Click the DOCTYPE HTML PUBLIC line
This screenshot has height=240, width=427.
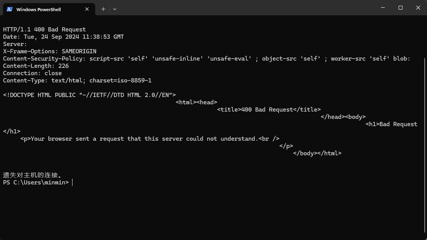coord(89,95)
